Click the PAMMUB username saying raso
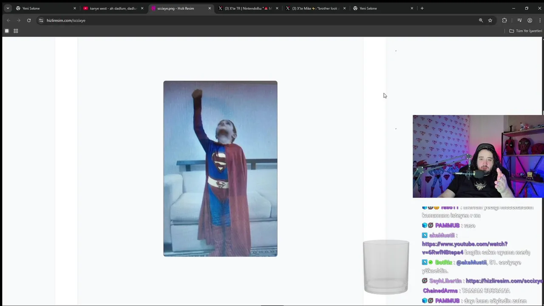 (447, 226)
